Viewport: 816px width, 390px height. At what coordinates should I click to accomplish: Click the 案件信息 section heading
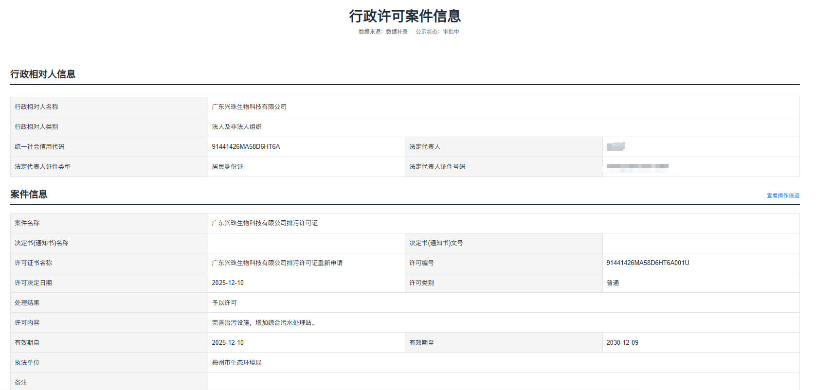pyautogui.click(x=29, y=194)
